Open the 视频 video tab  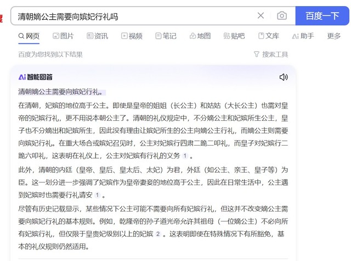point(131,36)
